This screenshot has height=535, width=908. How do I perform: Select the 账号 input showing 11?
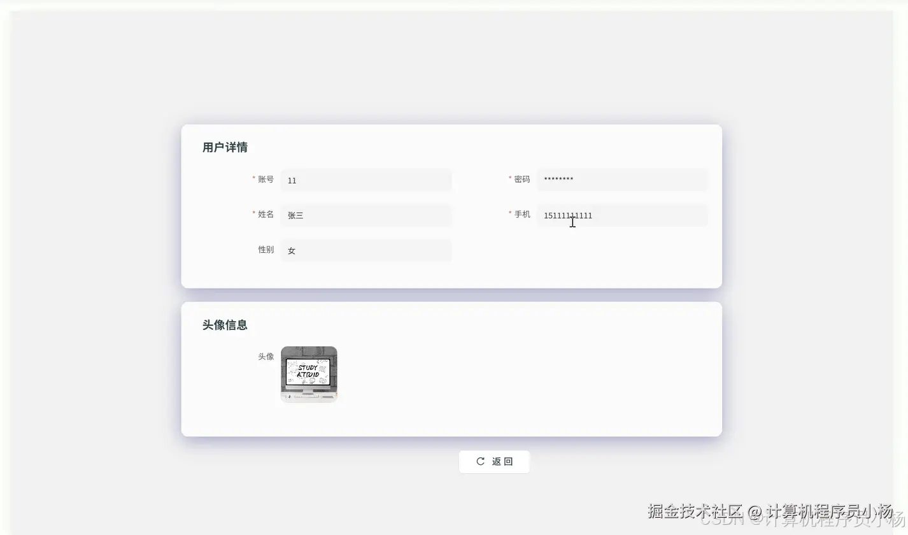[x=366, y=180]
